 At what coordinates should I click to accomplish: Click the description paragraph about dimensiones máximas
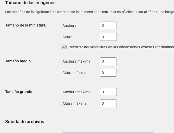(89, 12)
